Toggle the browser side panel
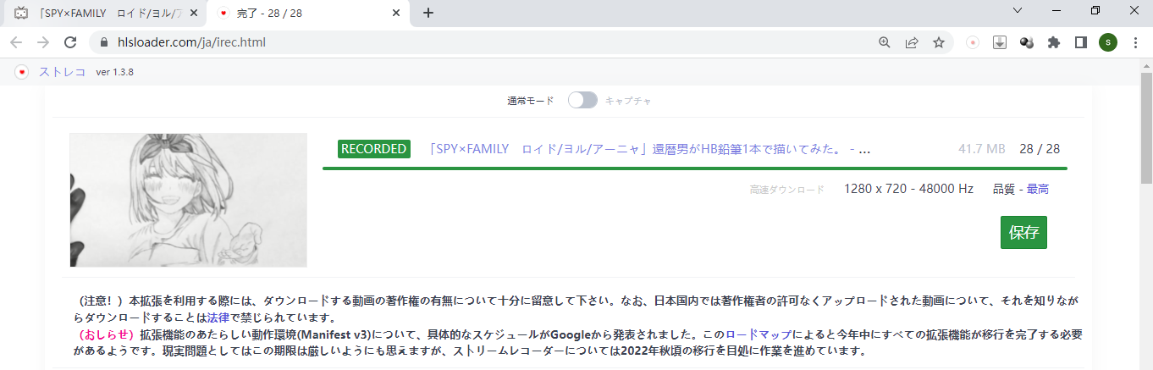This screenshot has width=1153, height=370. [x=1081, y=42]
